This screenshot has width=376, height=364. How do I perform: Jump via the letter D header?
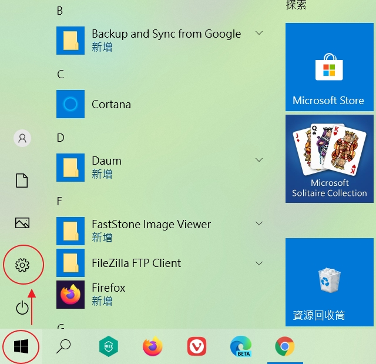pyautogui.click(x=61, y=138)
